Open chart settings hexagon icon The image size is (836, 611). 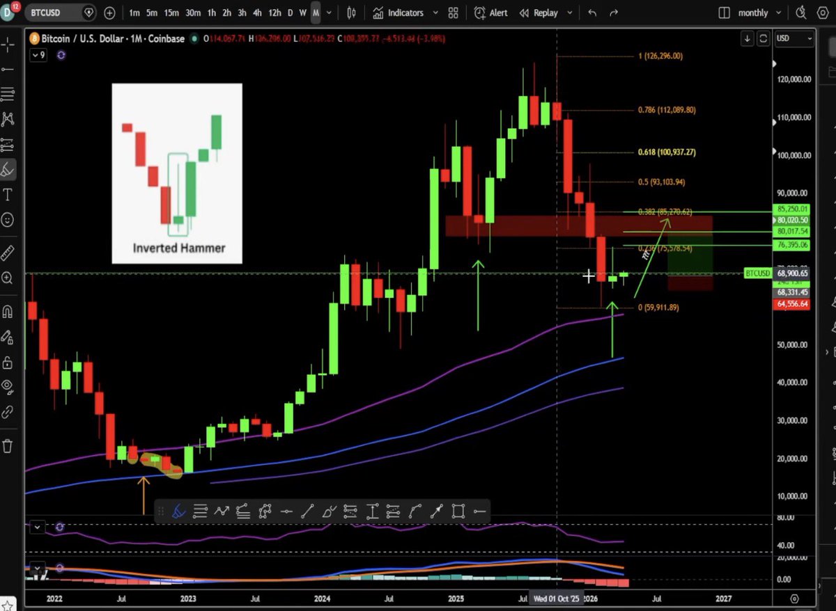pyautogui.click(x=823, y=12)
